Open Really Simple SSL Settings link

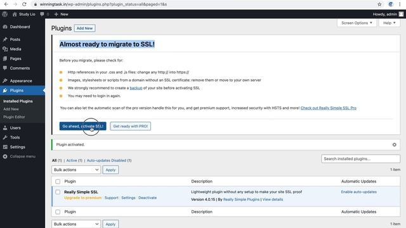click(128, 198)
